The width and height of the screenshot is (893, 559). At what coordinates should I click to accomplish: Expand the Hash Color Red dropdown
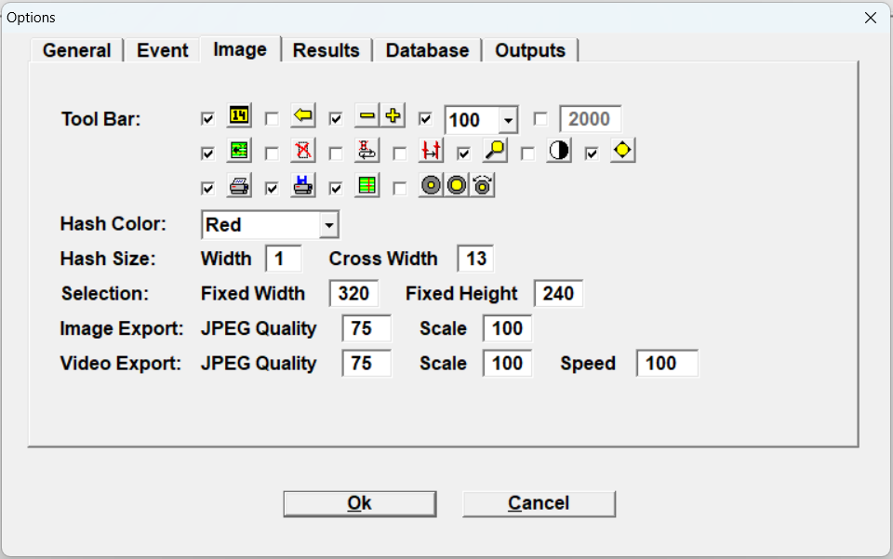[328, 225]
